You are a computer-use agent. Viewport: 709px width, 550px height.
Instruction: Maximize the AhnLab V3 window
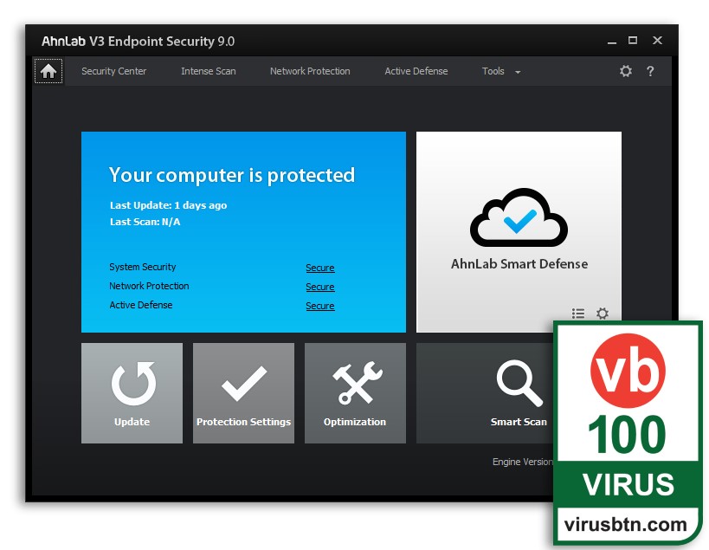tap(633, 40)
